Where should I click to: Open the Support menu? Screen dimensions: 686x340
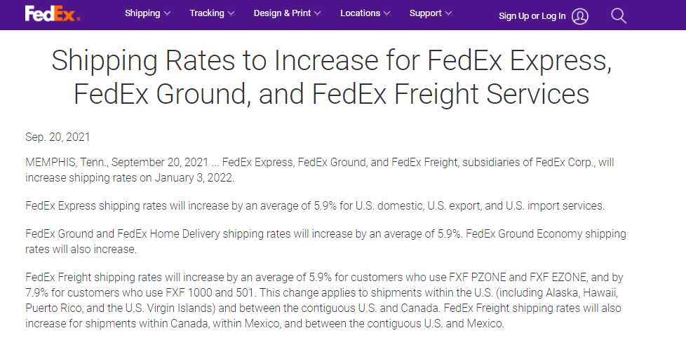pyautogui.click(x=425, y=13)
